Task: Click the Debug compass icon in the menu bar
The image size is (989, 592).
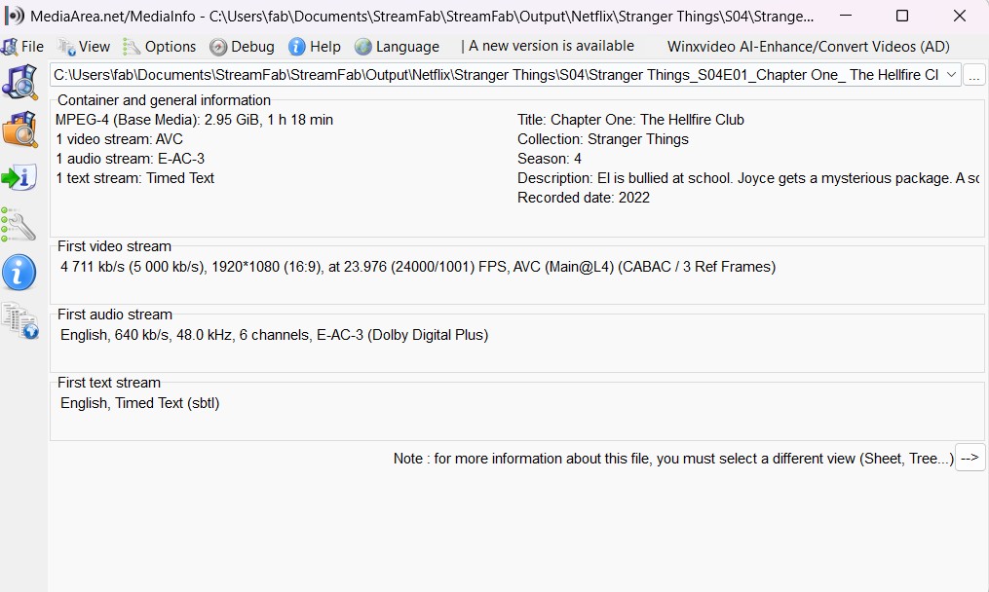Action: pyautogui.click(x=219, y=46)
